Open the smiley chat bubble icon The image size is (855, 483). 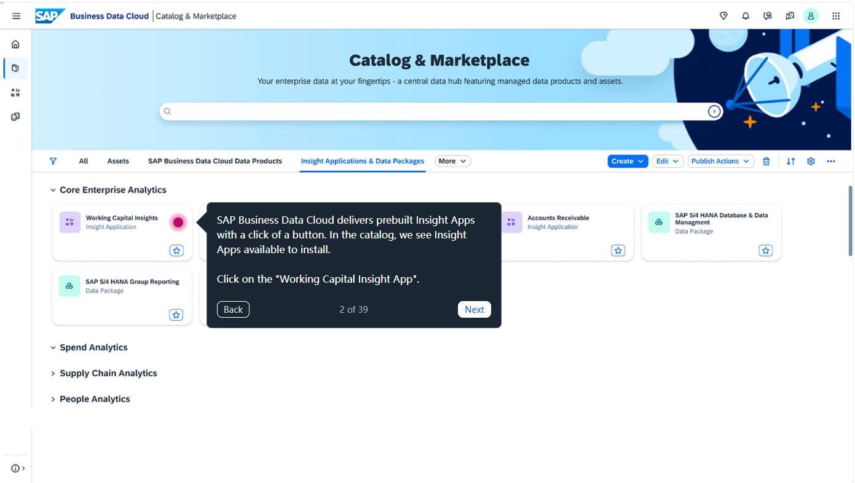tap(768, 16)
